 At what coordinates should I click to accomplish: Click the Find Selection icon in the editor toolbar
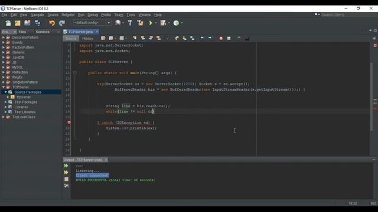click(135, 38)
